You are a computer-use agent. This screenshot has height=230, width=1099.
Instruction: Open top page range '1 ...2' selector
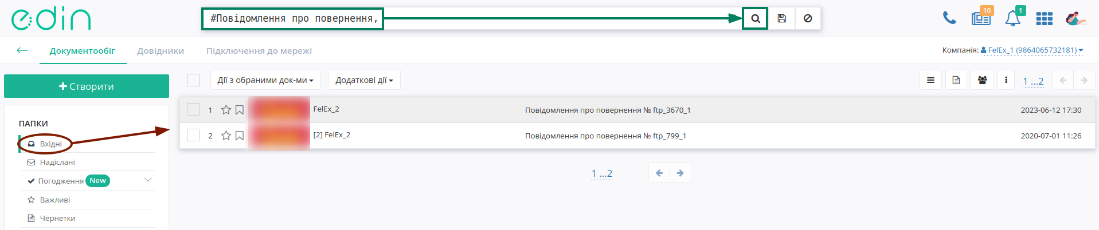1033,81
